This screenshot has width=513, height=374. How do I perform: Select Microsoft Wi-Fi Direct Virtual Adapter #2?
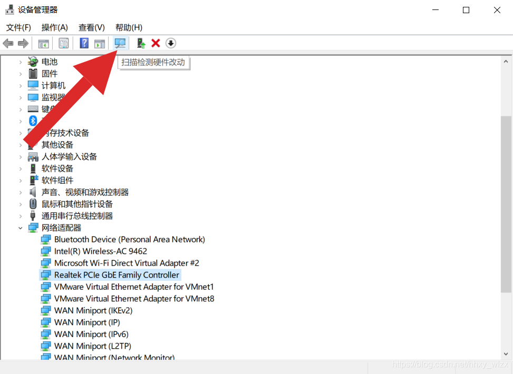point(127,263)
